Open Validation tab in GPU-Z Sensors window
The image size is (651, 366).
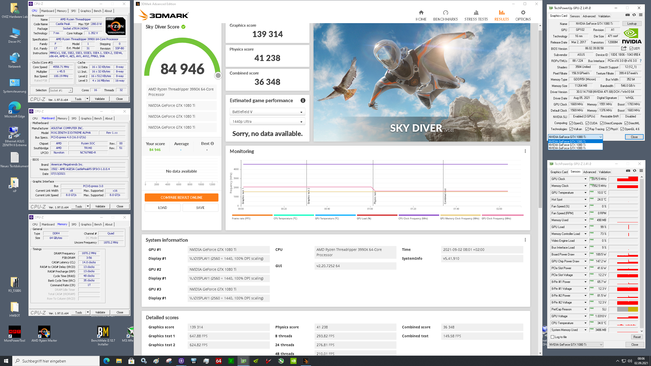pyautogui.click(x=604, y=172)
